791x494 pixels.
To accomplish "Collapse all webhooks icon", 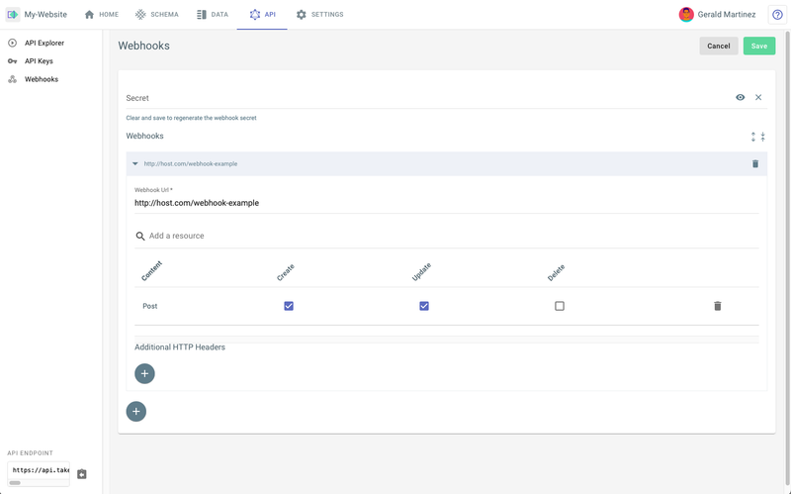I will tap(762, 137).
